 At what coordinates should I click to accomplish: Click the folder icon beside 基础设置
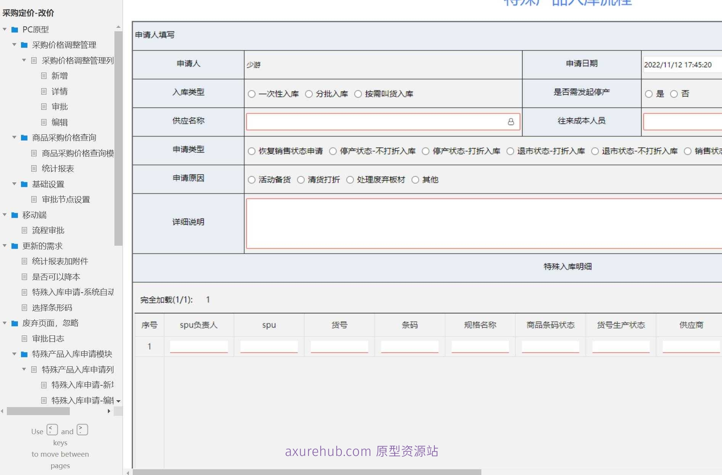click(x=24, y=184)
